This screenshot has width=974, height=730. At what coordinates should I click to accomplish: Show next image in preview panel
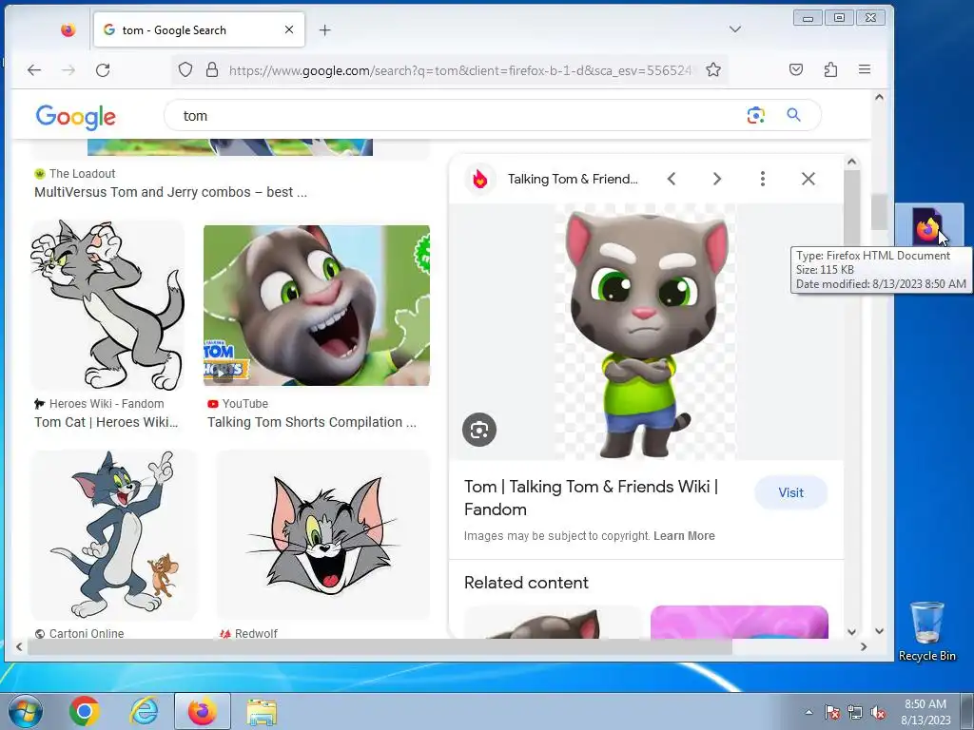click(717, 179)
